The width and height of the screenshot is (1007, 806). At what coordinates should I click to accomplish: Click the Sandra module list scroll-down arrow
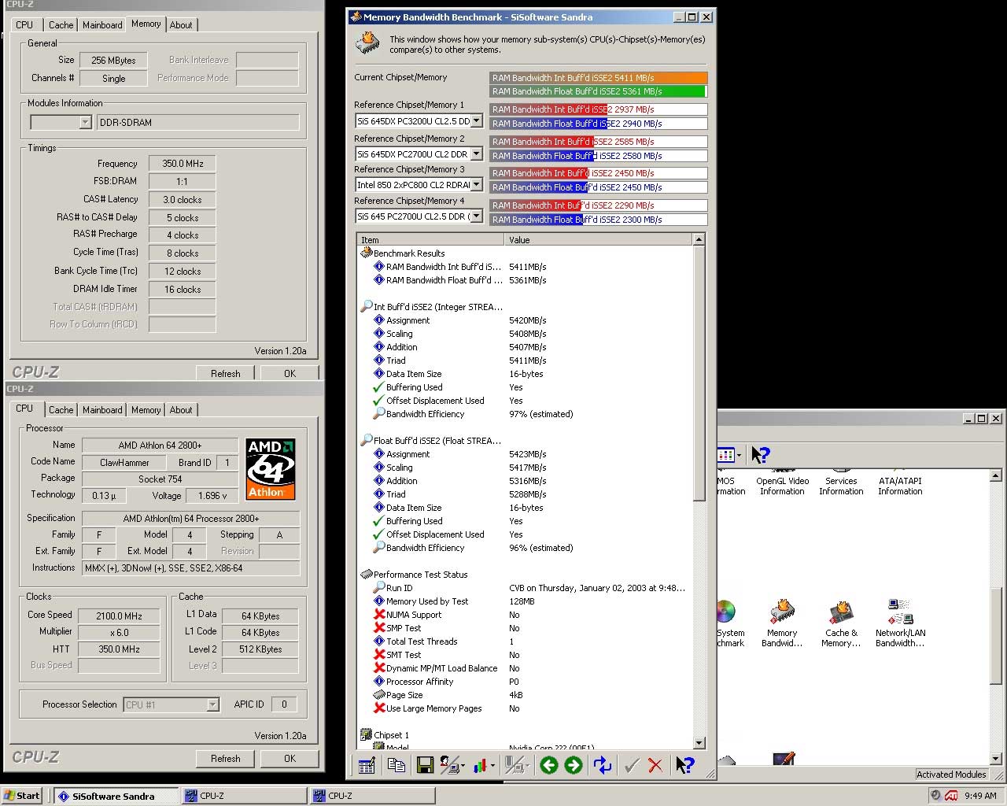996,759
